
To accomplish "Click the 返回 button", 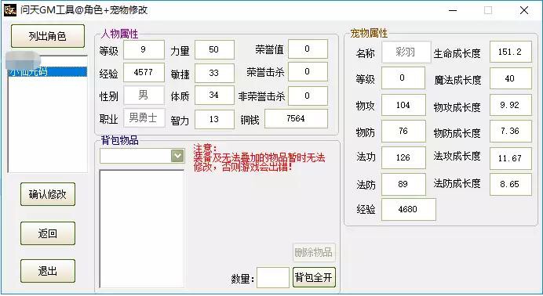I will click(x=48, y=233).
